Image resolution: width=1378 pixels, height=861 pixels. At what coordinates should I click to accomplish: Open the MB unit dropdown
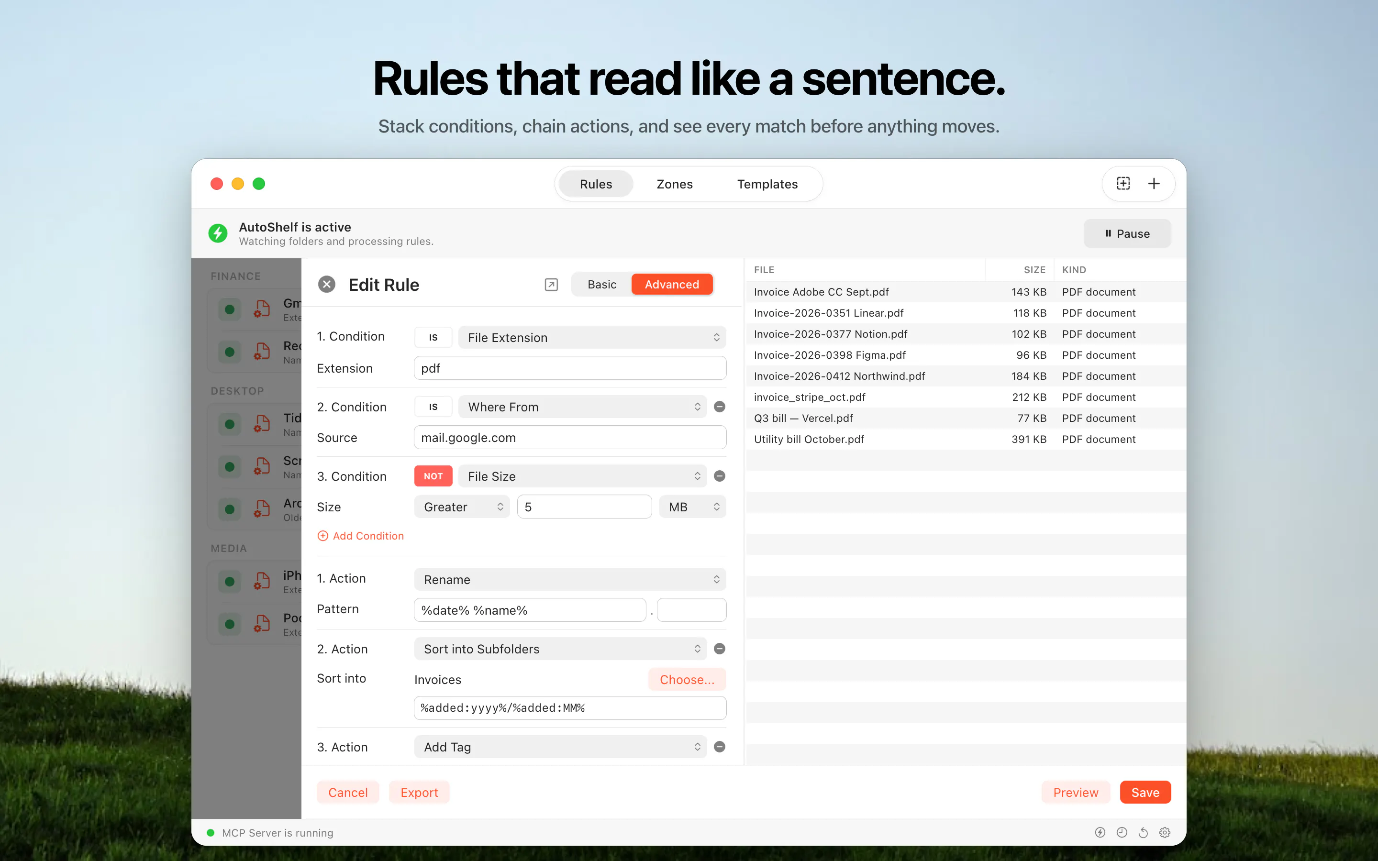point(692,507)
